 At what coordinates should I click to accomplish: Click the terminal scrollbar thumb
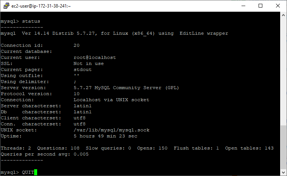tap(283, 147)
